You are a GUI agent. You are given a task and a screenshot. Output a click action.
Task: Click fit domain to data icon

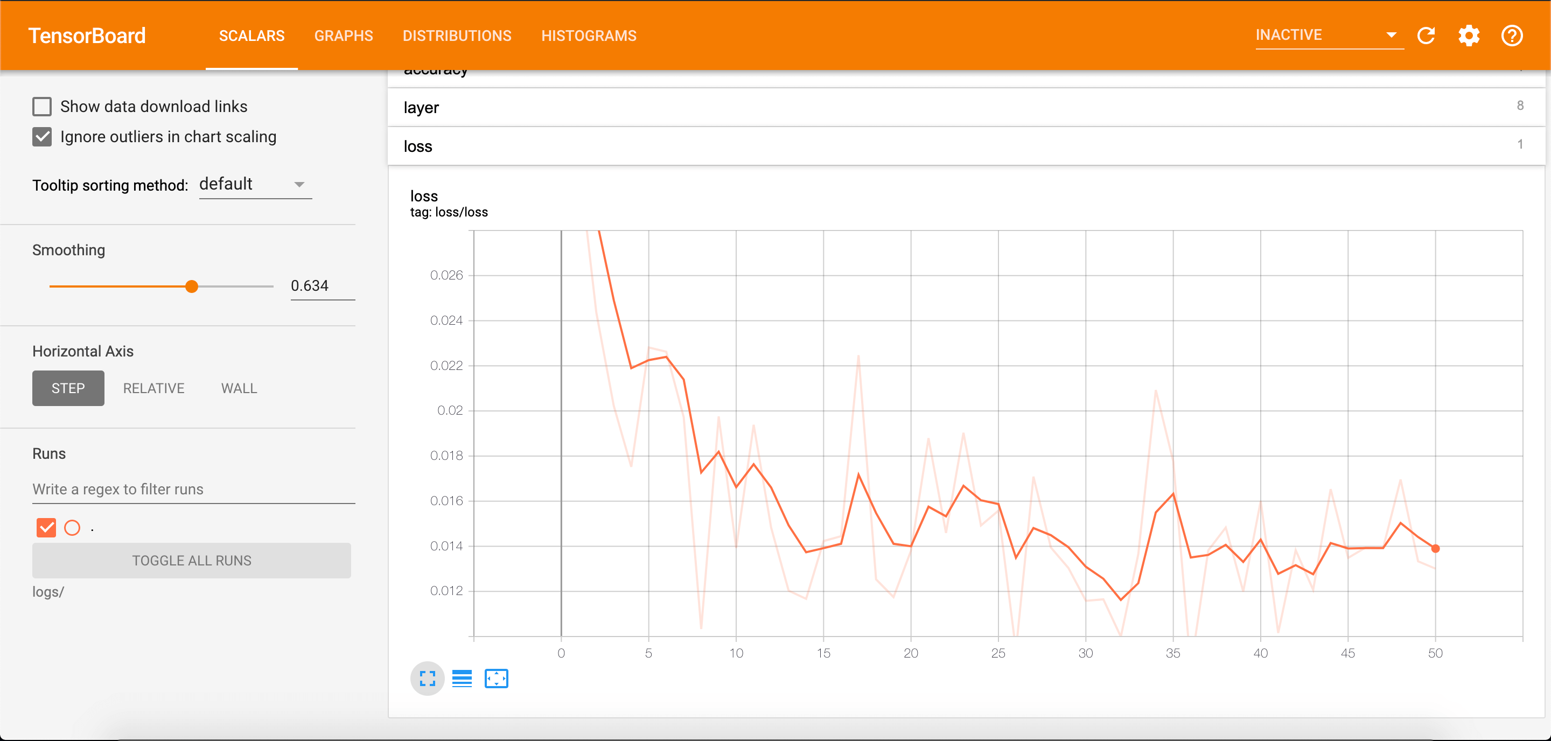(496, 679)
